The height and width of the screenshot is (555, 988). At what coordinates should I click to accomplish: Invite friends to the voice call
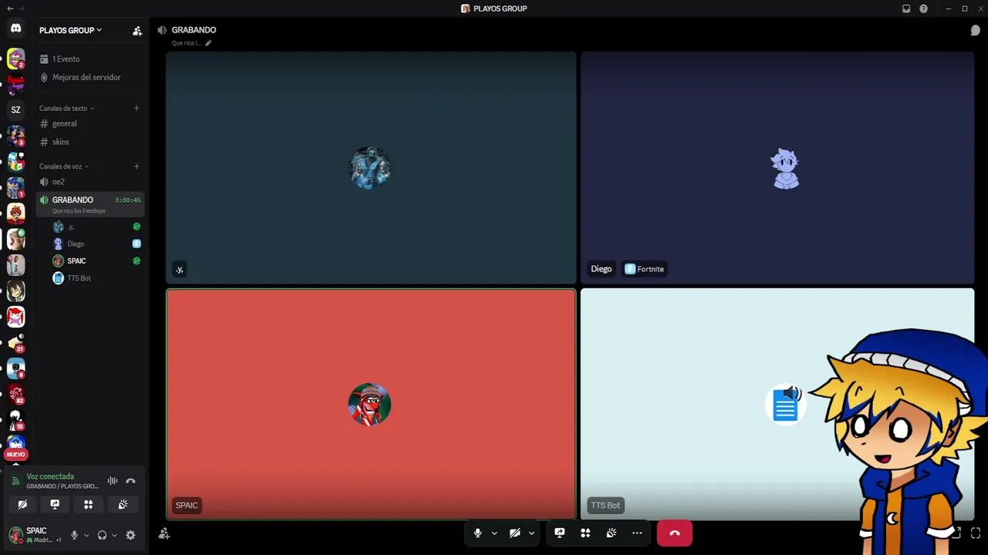[164, 533]
